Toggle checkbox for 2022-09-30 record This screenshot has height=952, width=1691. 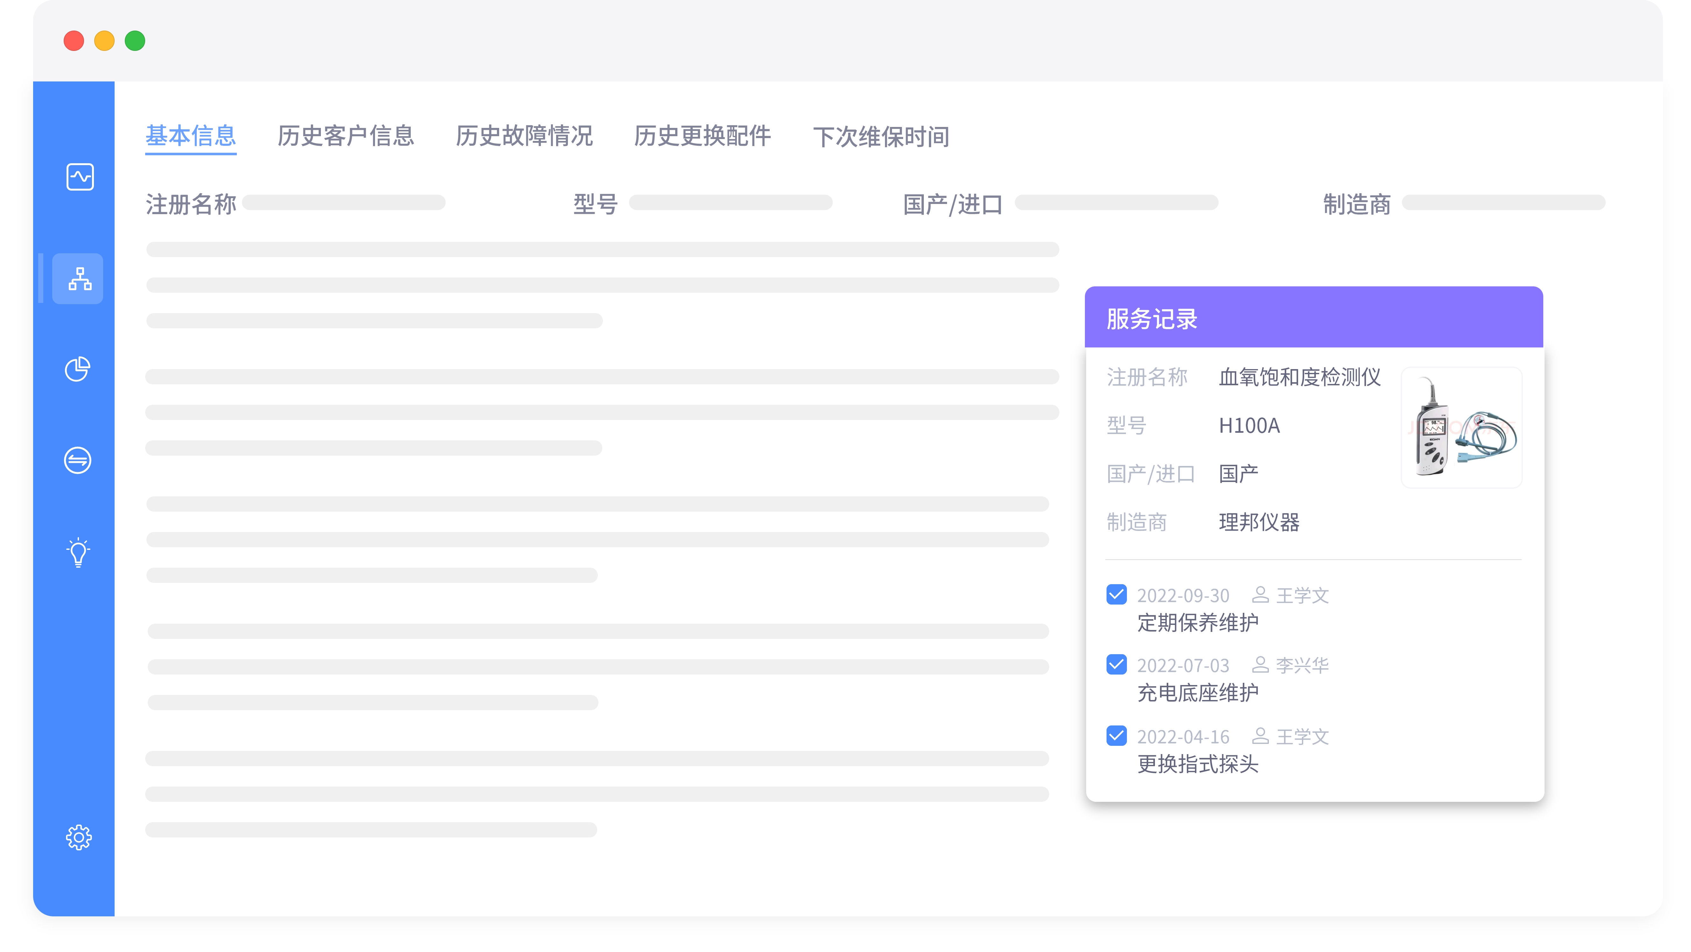(1116, 594)
